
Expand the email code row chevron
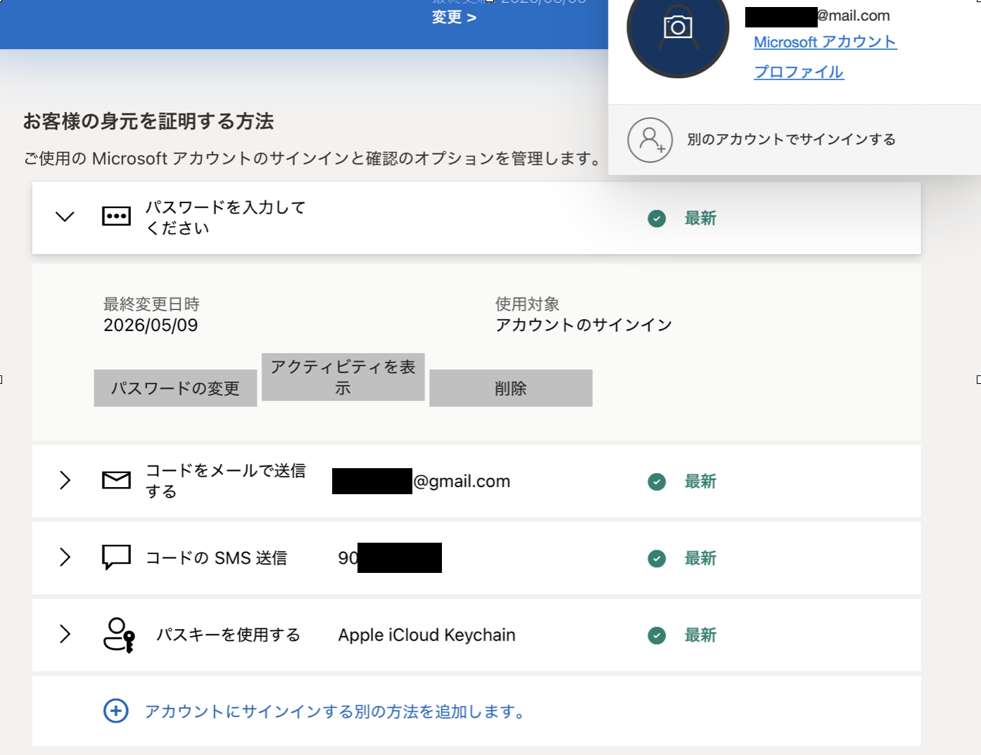click(65, 480)
